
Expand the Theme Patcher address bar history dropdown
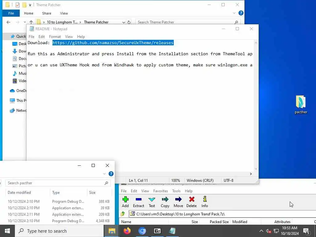(x=123, y=22)
